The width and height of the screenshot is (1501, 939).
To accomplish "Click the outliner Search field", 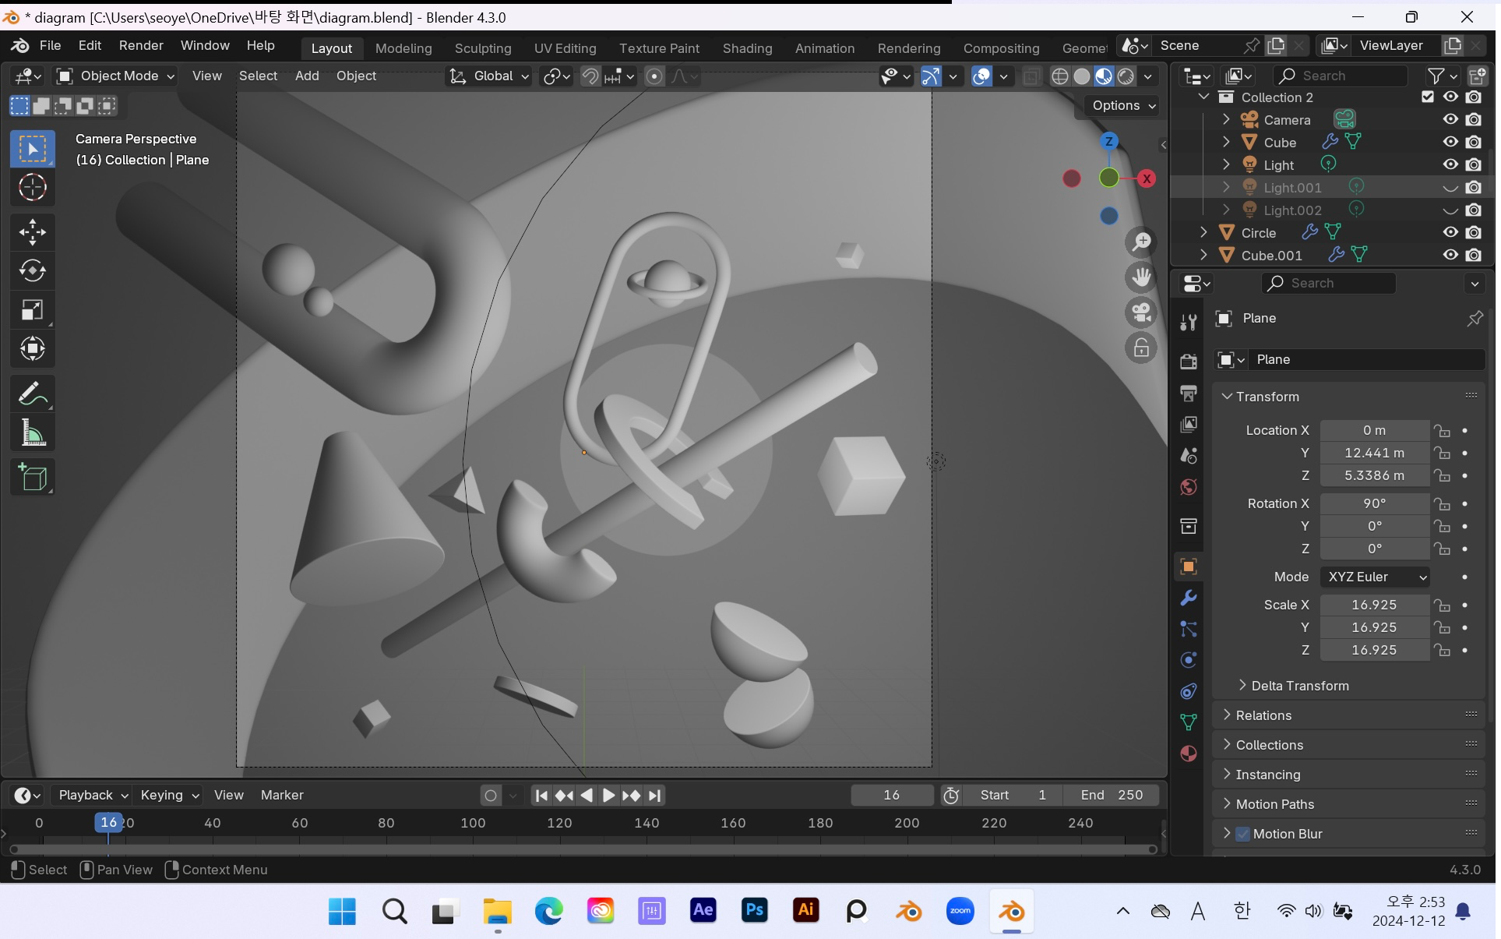I will [x=1340, y=76].
